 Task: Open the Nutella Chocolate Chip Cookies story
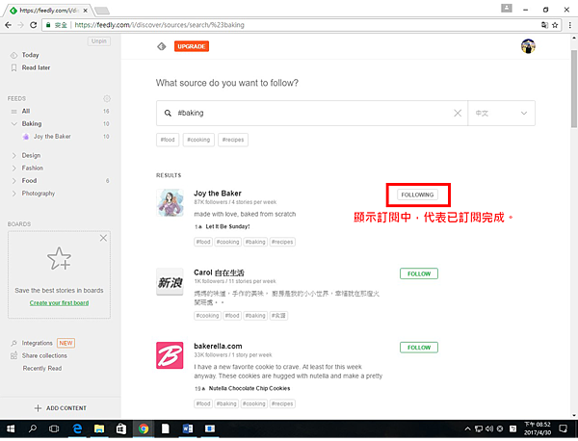click(x=250, y=389)
